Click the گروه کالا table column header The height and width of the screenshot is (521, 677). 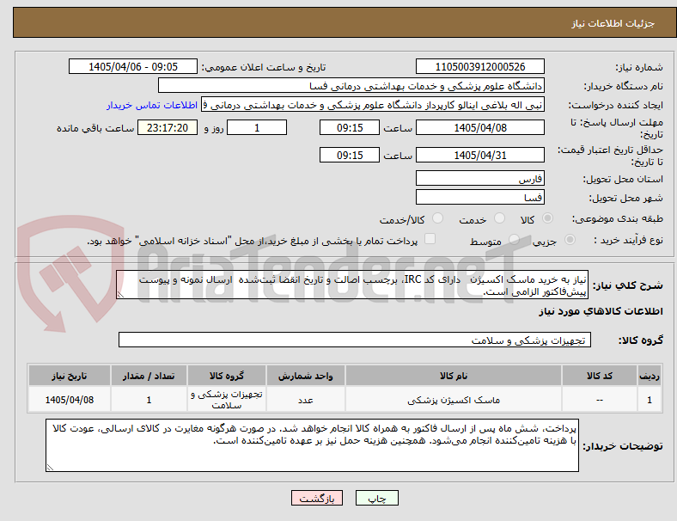pyautogui.click(x=227, y=376)
